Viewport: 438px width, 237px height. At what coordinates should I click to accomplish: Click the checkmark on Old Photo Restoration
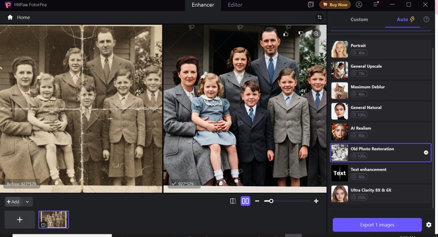click(426, 152)
